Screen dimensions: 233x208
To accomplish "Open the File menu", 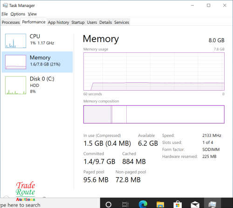I will point(5,14).
